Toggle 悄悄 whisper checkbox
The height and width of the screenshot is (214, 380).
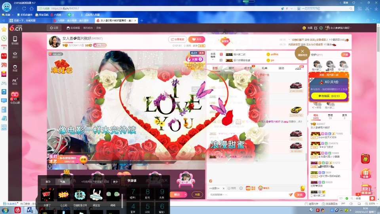pos(232,188)
